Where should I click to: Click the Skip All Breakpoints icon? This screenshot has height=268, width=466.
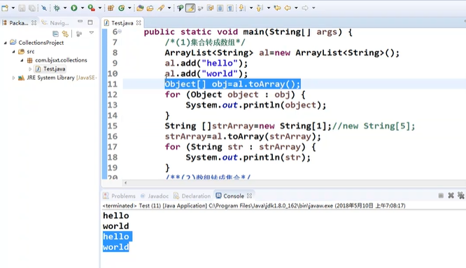pyautogui.click(x=44, y=8)
